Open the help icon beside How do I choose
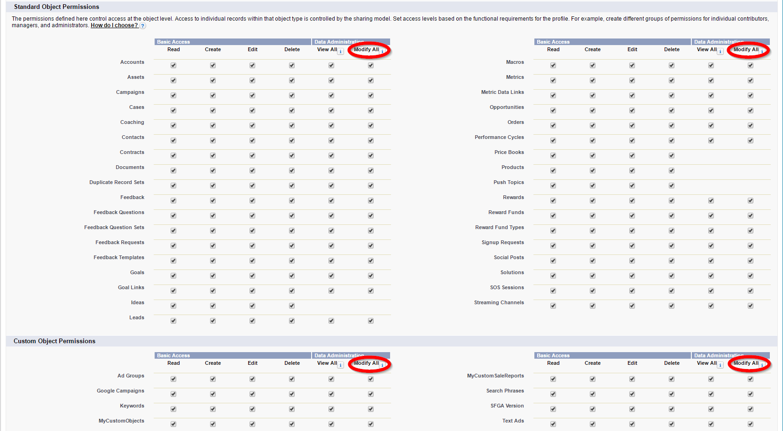Viewport: 783px width, 431px height. [x=143, y=26]
